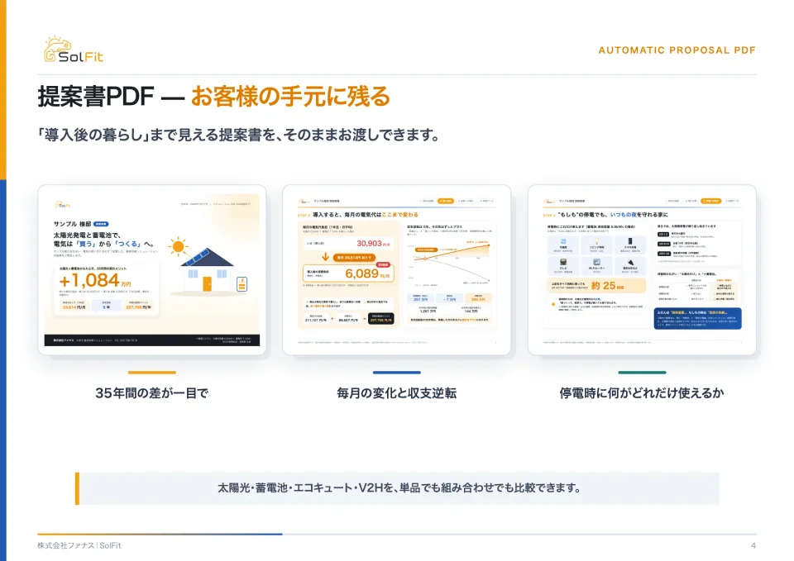Click the SolFit logo
The image size is (794, 561).
click(74, 50)
